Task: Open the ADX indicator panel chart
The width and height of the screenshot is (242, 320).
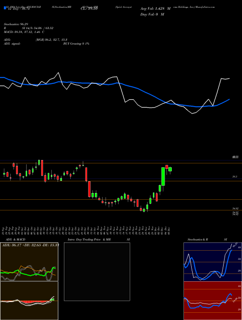Action: (29, 262)
